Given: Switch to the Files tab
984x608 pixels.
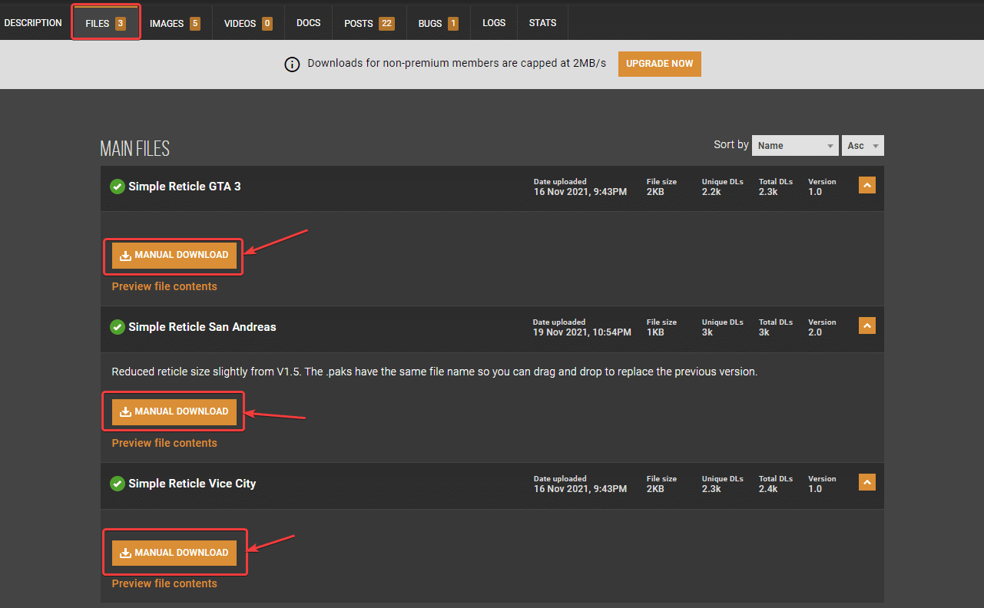Looking at the screenshot, I should click(x=106, y=23).
